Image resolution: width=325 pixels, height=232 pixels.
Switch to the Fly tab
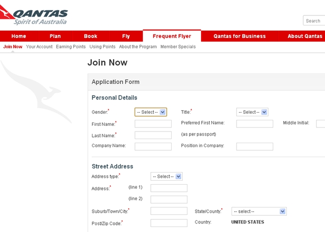[126, 36]
